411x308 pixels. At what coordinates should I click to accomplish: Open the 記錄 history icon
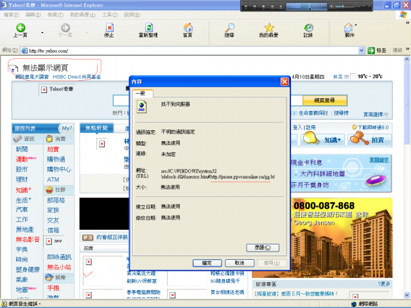[x=308, y=28]
